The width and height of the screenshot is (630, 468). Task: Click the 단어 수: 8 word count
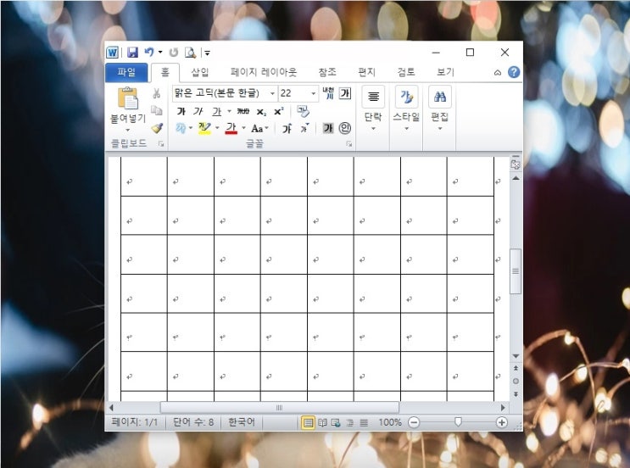193,422
